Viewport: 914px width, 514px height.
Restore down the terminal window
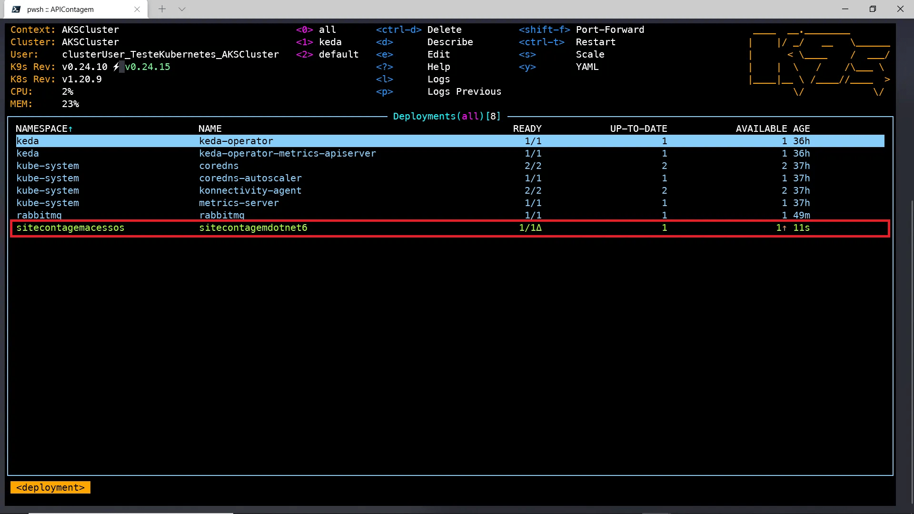(873, 9)
